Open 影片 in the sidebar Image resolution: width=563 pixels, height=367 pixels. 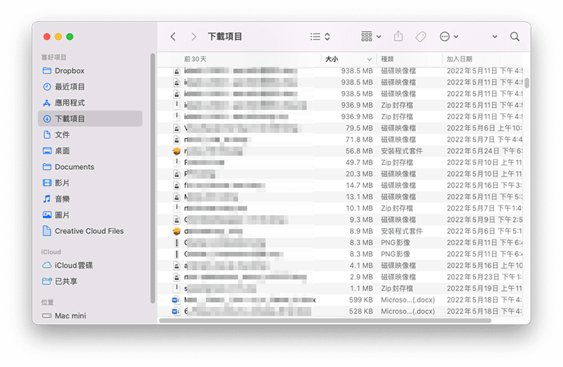coord(90,183)
